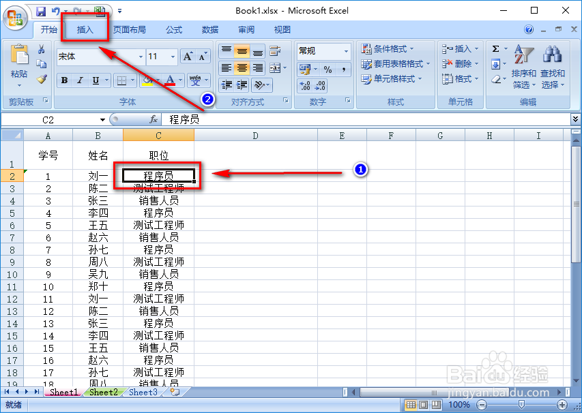Click the Fill down-arrow icon
The height and width of the screenshot is (413, 582).
pyautogui.click(x=495, y=64)
